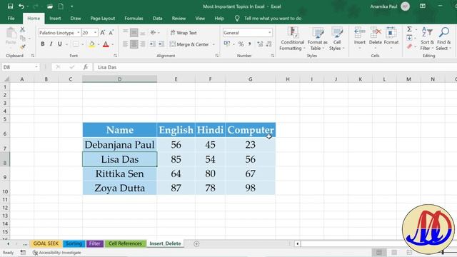Open the File tab

coord(11,19)
